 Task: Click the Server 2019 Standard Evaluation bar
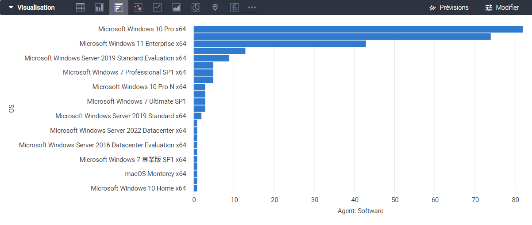click(212, 58)
